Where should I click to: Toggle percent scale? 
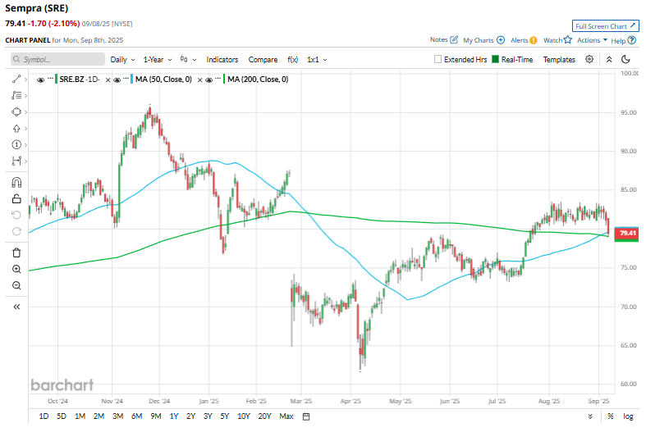coord(611,416)
